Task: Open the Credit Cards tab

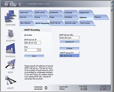Action: pos(40,13)
